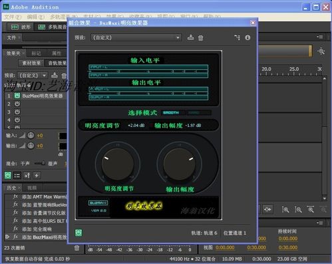The width and height of the screenshot is (332, 264).
Task: Open the 编辑 menu
Action: (35, 17)
